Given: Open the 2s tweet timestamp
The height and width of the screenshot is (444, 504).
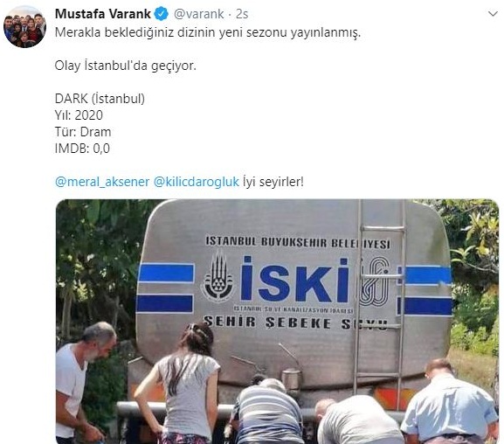Looking at the screenshot, I should pyautogui.click(x=242, y=14).
